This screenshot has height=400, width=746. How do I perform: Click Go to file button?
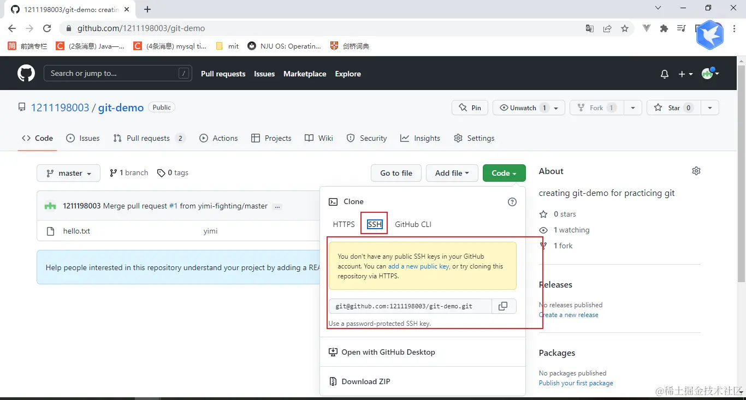pyautogui.click(x=396, y=173)
